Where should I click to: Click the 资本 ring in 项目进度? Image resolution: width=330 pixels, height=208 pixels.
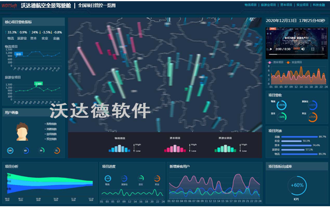click(141, 179)
